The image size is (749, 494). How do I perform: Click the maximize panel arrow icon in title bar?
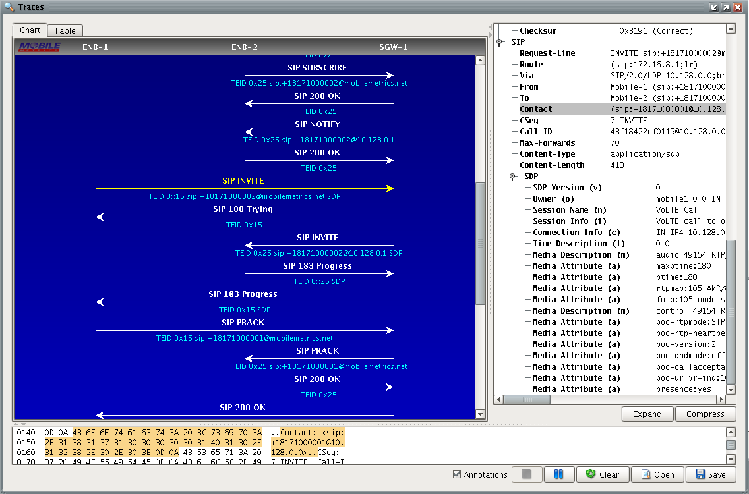coord(725,7)
